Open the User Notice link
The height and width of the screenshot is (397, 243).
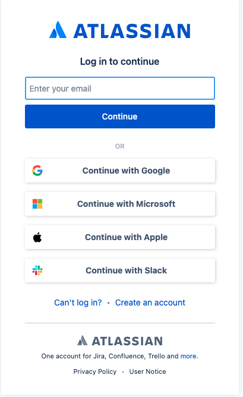tap(147, 371)
